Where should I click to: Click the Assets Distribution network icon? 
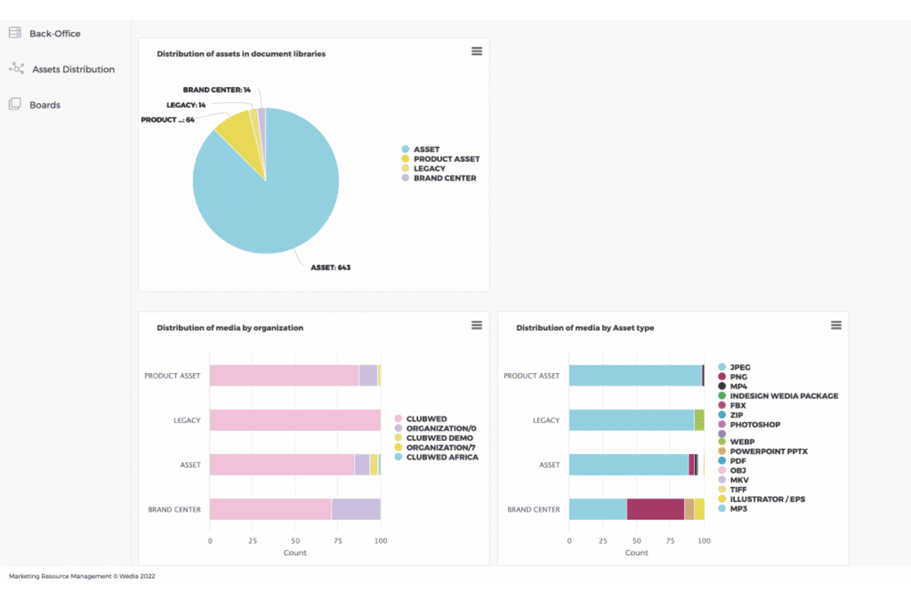[17, 68]
